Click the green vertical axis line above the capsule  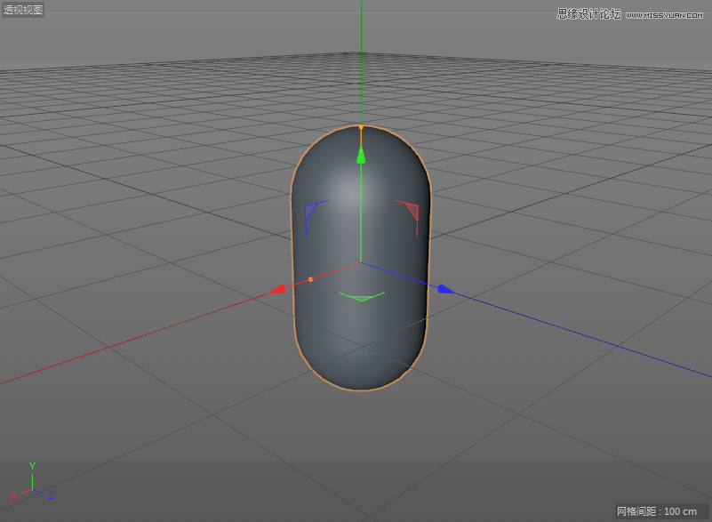tap(361, 62)
